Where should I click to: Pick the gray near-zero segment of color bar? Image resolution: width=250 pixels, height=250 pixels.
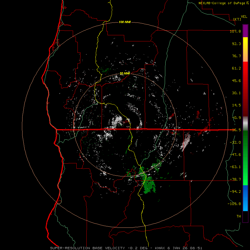(x=245, y=124)
